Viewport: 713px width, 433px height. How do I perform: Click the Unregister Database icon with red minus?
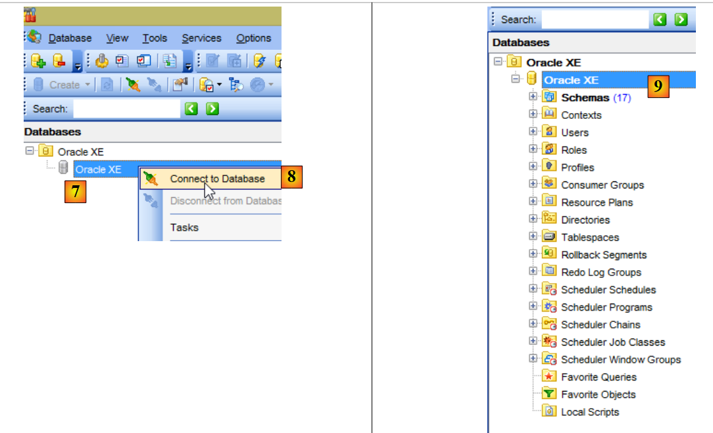[x=59, y=61]
